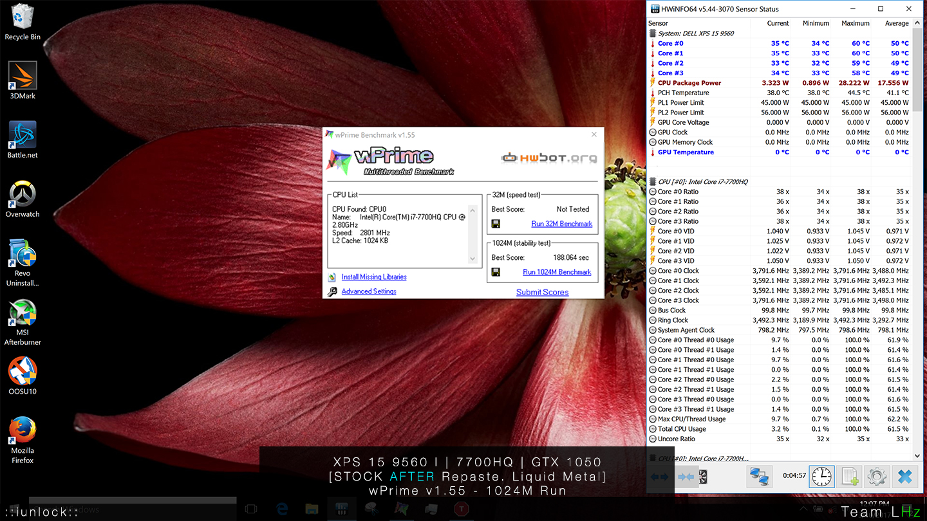
Task: Maximize the HWiNFO64 Sensor Status window
Action: [x=881, y=9]
